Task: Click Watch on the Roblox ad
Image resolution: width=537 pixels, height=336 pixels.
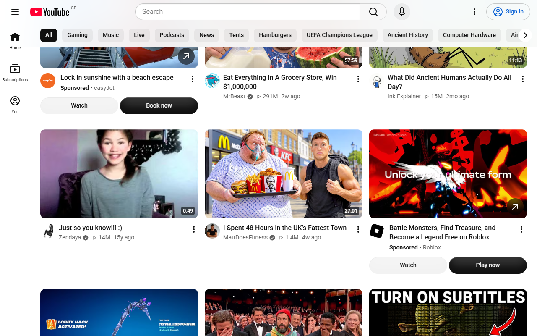Action: (408, 265)
